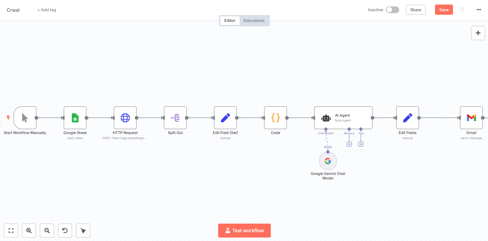488x241 pixels.
Task: Open the Edit Fields node
Action: pos(407,118)
